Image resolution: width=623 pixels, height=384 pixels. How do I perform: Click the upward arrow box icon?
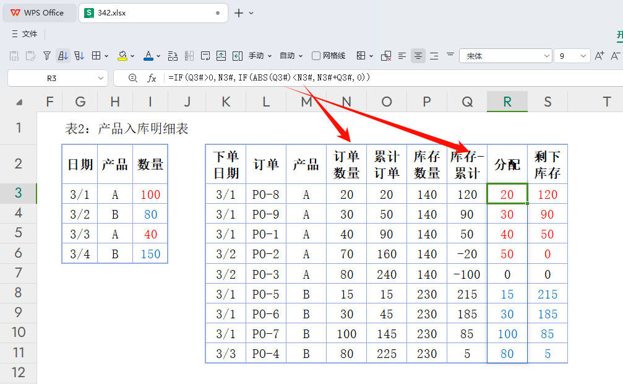[221, 56]
